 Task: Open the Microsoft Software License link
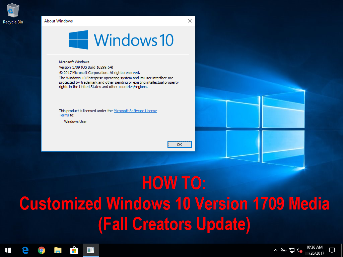[x=135, y=111]
